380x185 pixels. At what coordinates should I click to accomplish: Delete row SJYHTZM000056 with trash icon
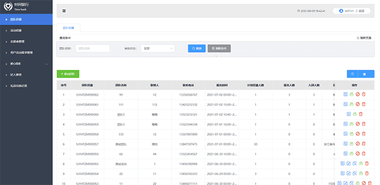(x=363, y=154)
